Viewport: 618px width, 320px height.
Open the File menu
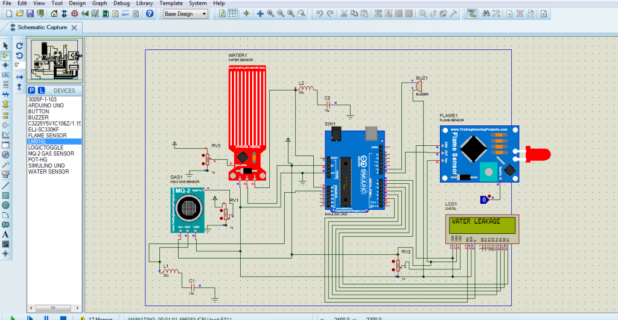[x=7, y=3]
